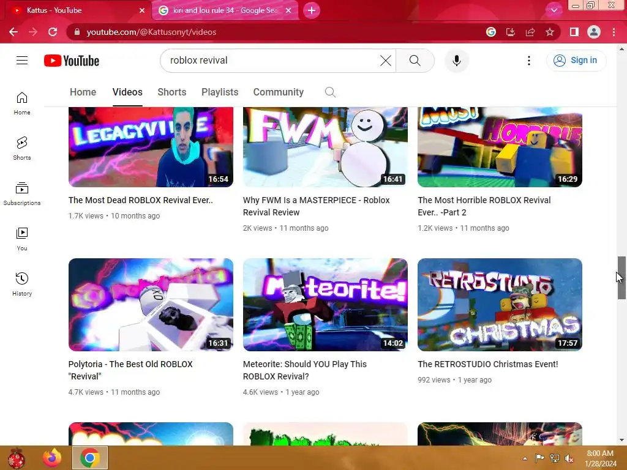Screen dimensions: 627x470
Task: Select the channel Videos tab
Action: [127, 92]
